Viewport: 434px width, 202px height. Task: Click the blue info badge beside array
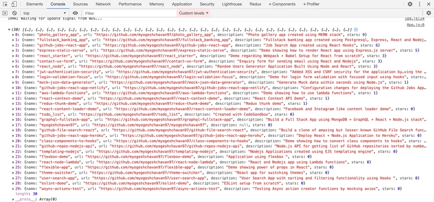pyautogui.click(x=356, y=30)
